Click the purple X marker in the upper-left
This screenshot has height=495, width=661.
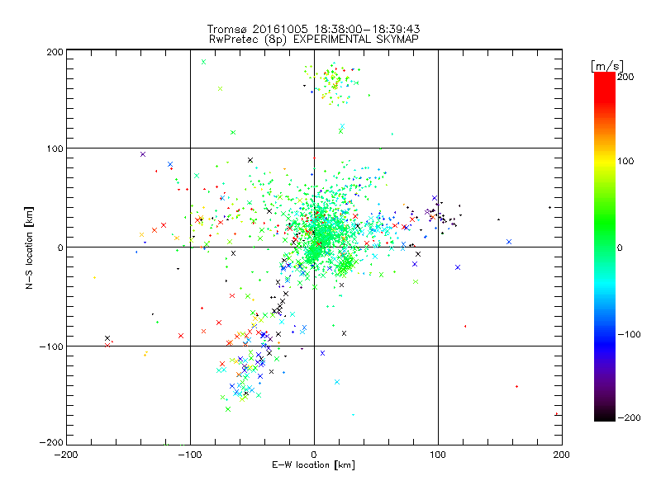[x=143, y=154]
